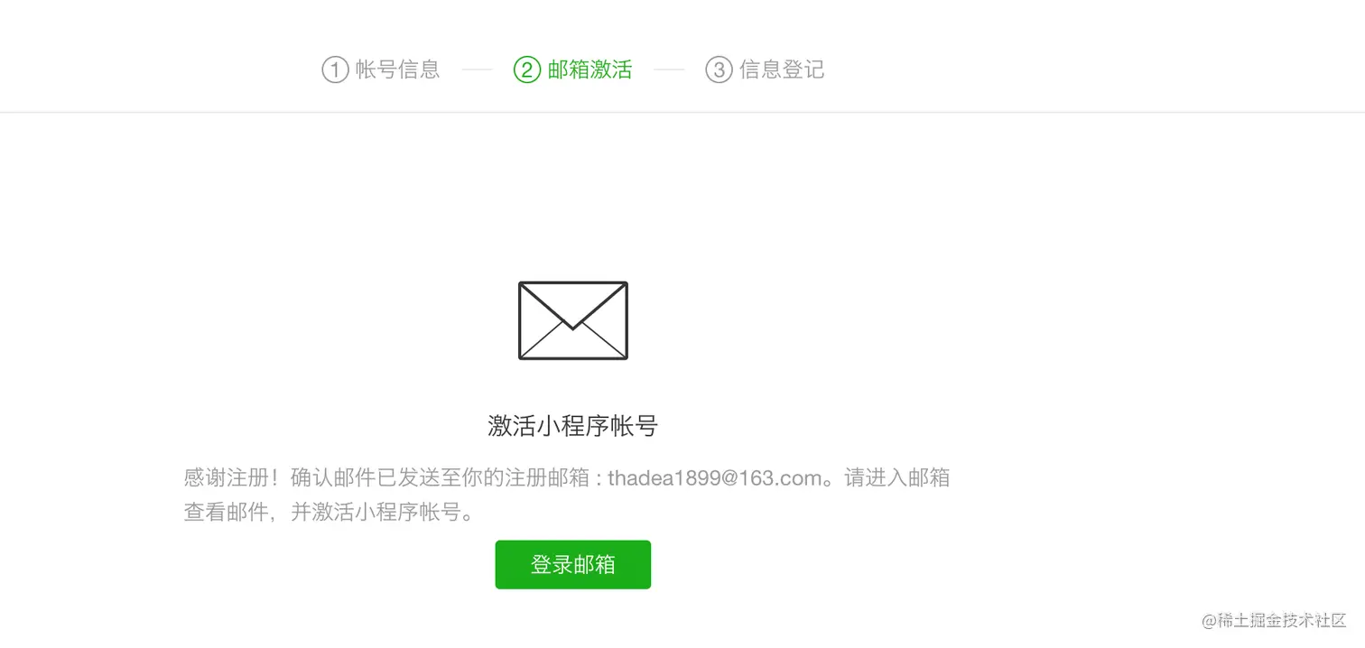Open the 邮箱激活 step label
This screenshot has height=648, width=1365.
pyautogui.click(x=590, y=69)
